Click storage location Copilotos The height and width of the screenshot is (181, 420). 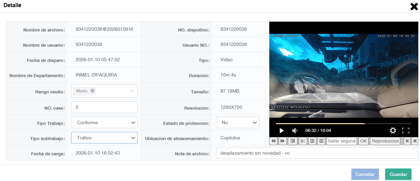coord(230,138)
